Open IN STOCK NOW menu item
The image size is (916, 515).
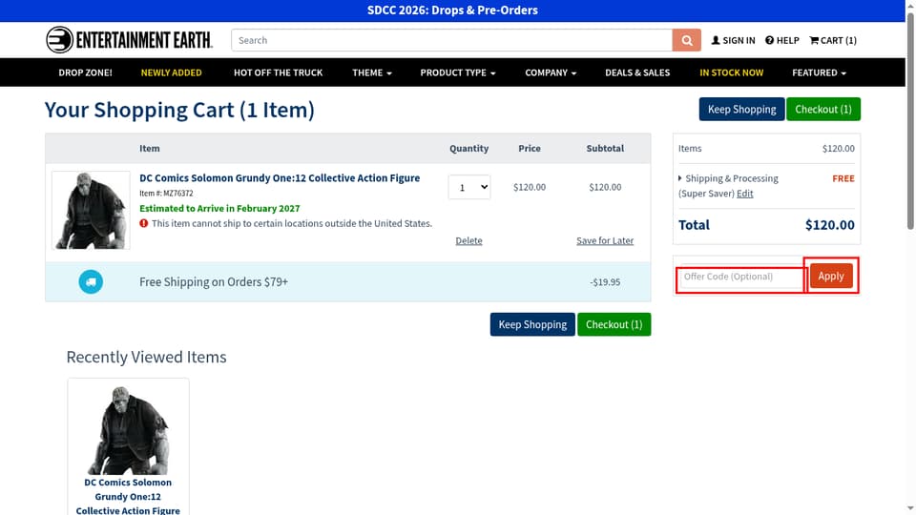732,72
